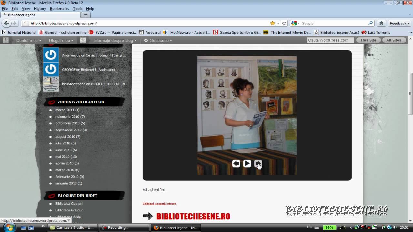Open the Subscribe dropdown
413x232 pixels.
[x=158, y=40]
